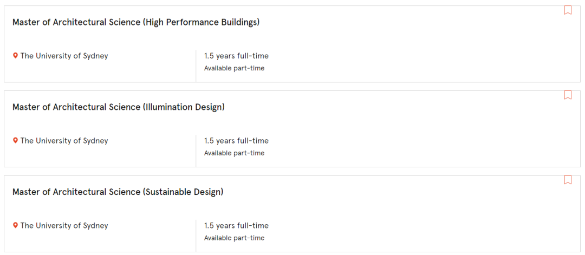Click location pin in Illumination Design card

click(x=16, y=141)
